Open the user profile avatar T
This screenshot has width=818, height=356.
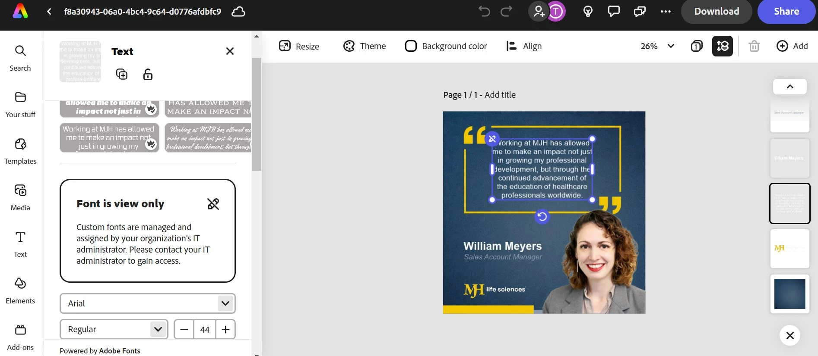[x=556, y=11]
